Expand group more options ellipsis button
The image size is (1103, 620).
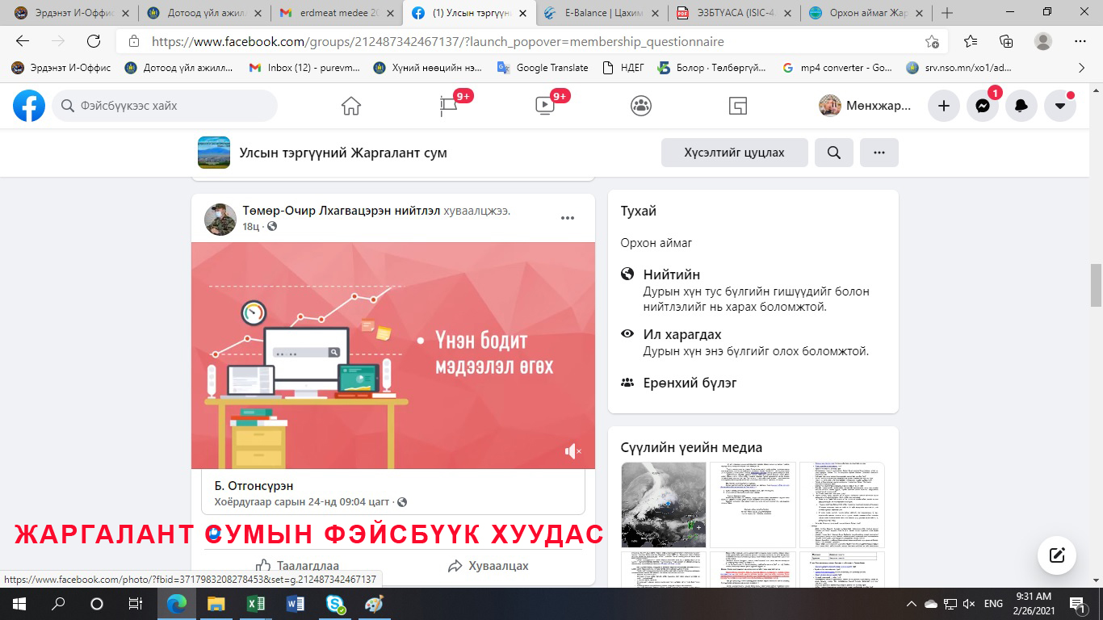coord(879,153)
